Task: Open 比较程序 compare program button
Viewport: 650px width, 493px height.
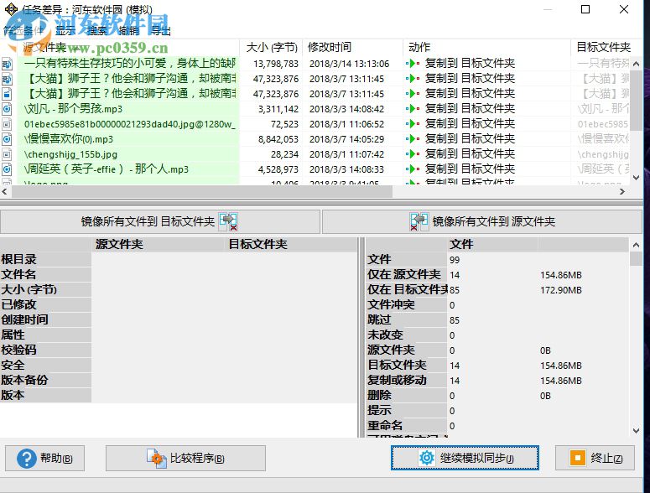Action: pyautogui.click(x=185, y=458)
